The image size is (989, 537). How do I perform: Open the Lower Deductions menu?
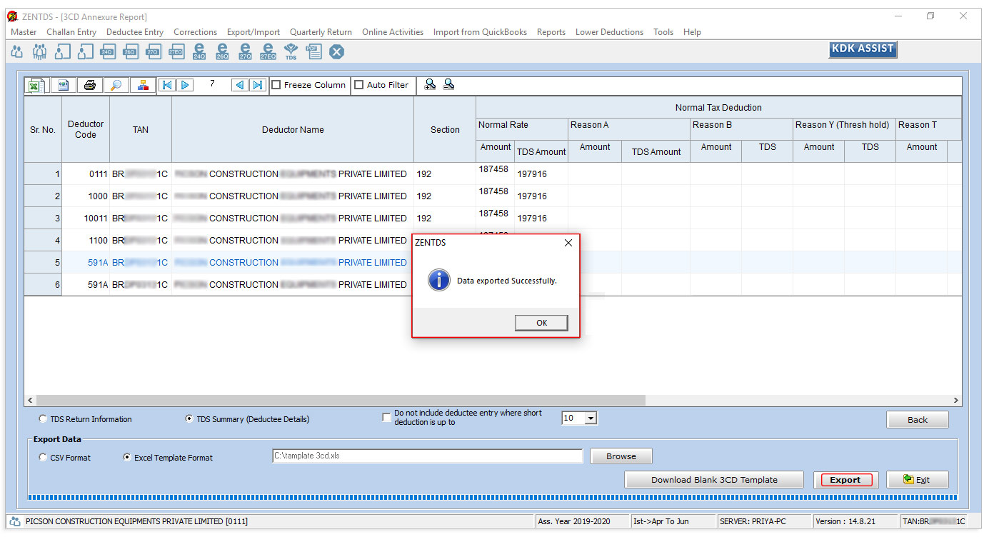coord(609,32)
